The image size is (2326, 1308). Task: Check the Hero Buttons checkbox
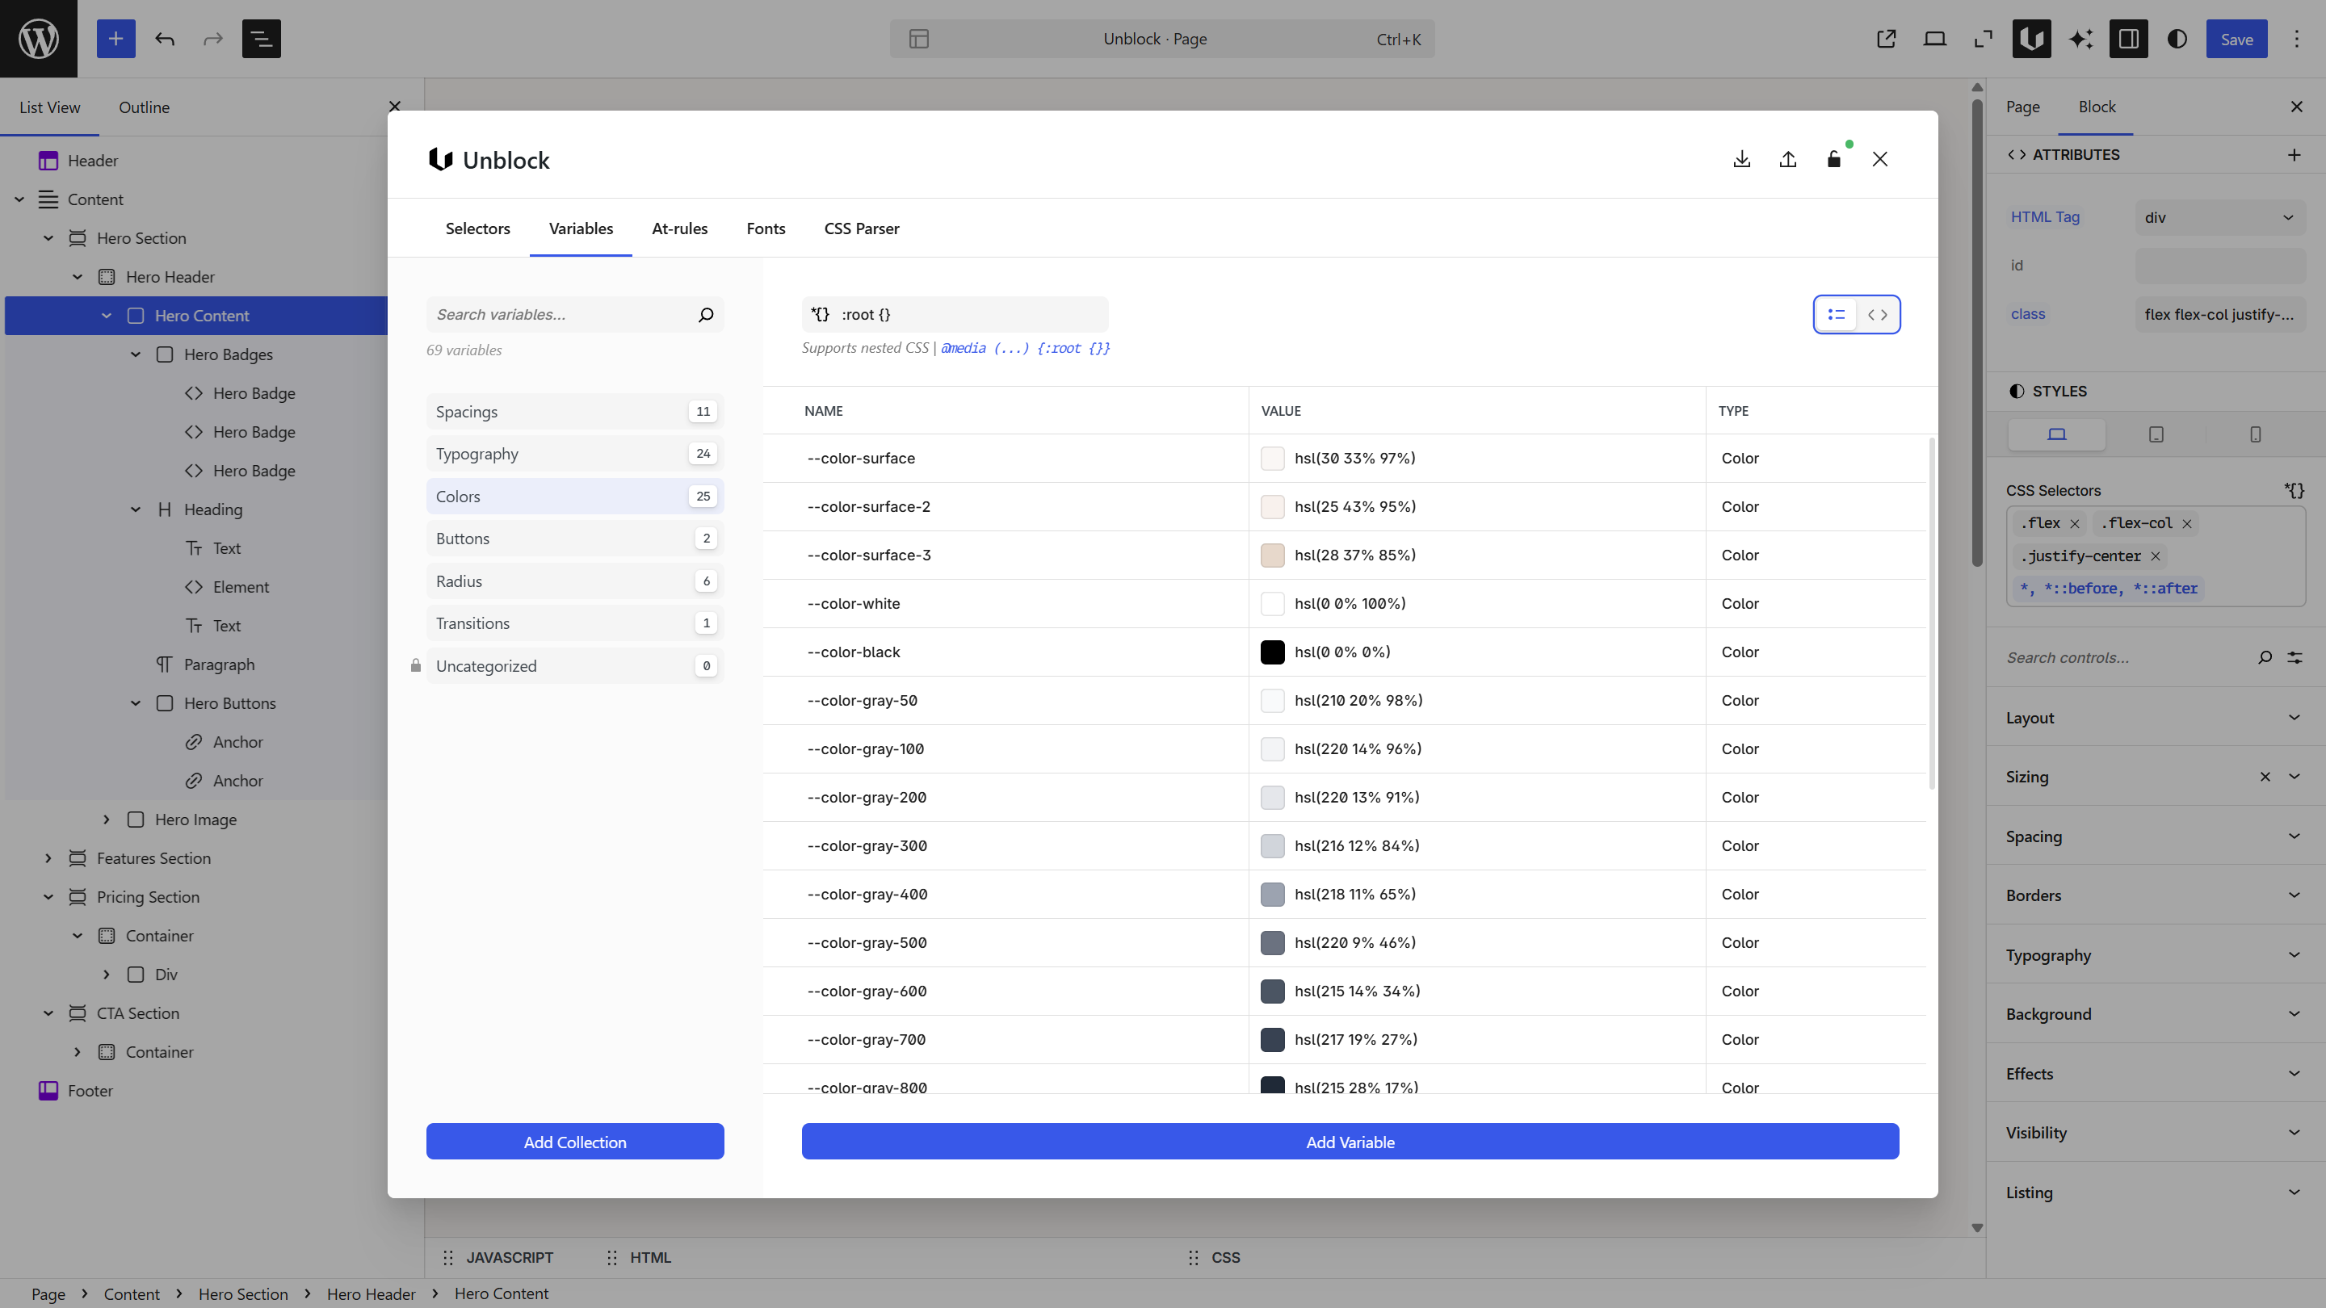point(164,702)
